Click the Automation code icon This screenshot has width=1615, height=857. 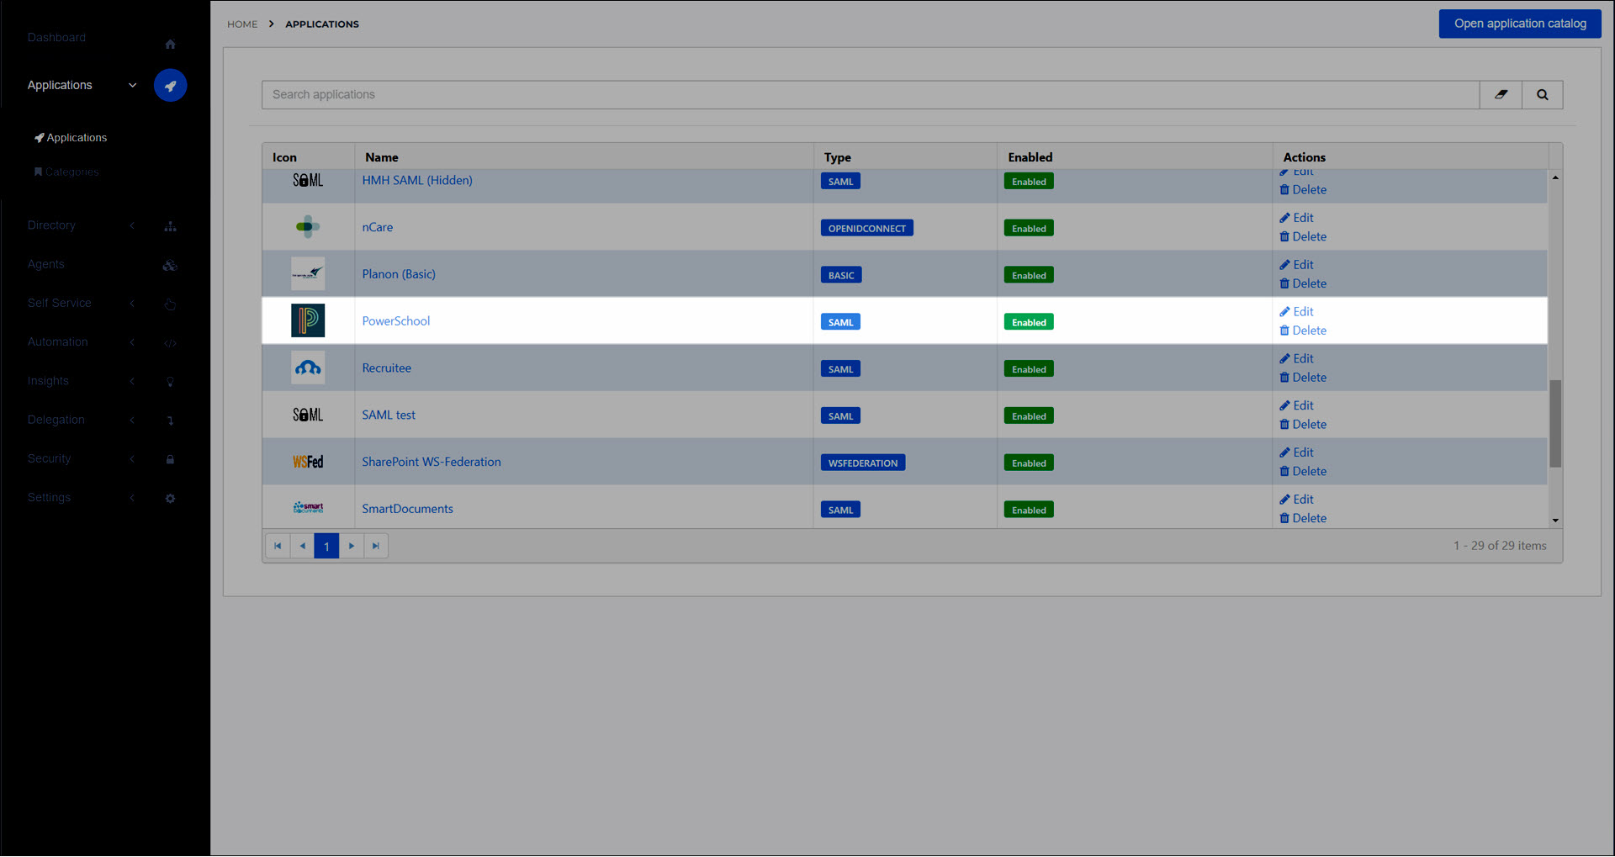[x=170, y=343]
